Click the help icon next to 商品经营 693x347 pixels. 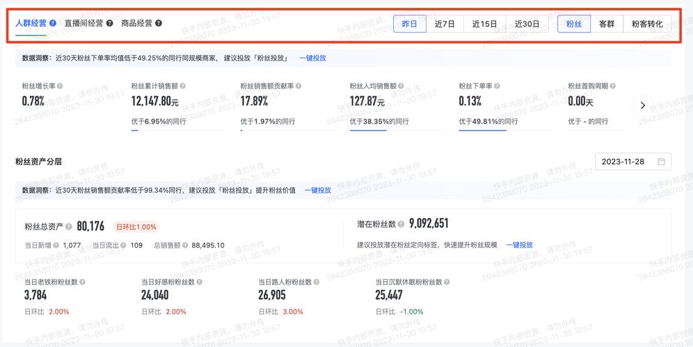click(x=159, y=23)
